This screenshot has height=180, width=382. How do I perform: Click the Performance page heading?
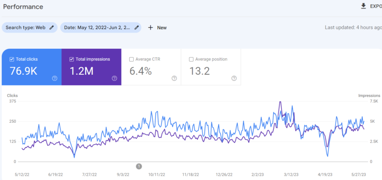(x=23, y=7)
